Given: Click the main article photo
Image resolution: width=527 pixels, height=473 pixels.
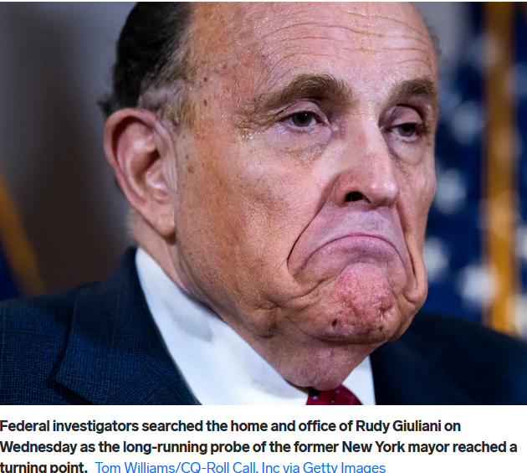Looking at the screenshot, I should click(263, 203).
